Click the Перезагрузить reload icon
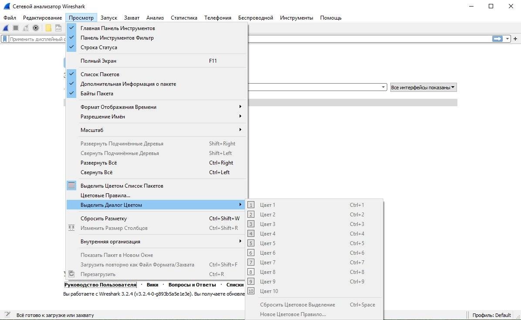This screenshot has height=320, width=521. (71, 274)
